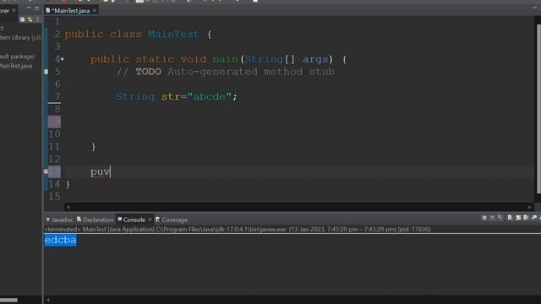
Task: Click the TODO comment on line 5
Action: (x=226, y=72)
